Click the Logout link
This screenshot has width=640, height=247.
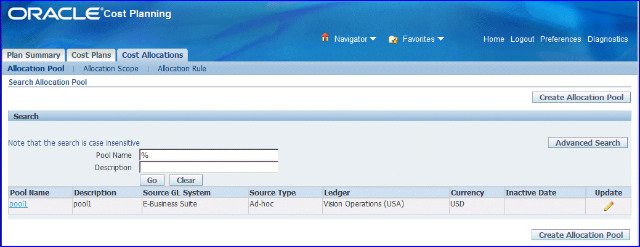(x=522, y=39)
